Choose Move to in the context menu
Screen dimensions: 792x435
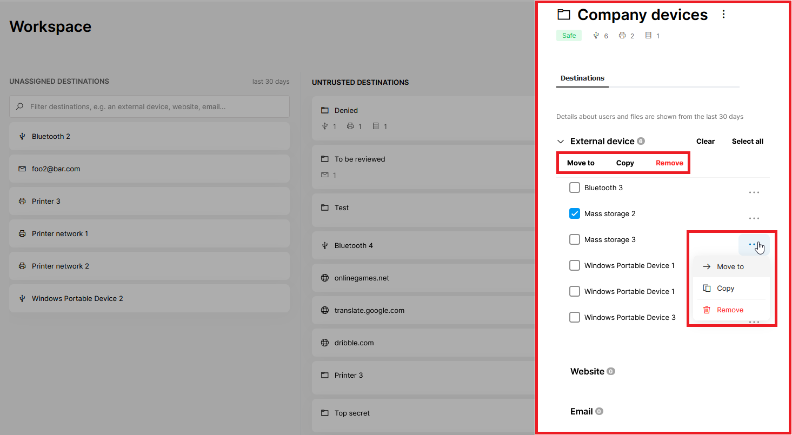click(x=730, y=267)
